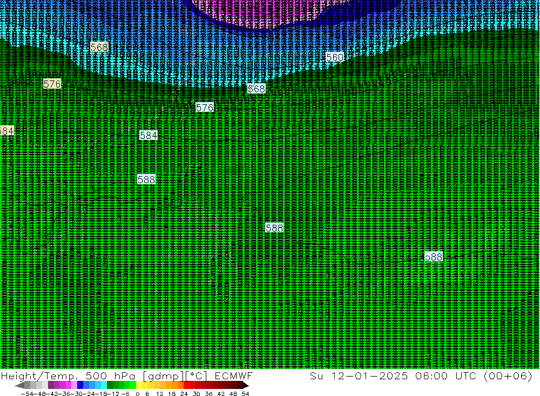Click the bright red legend swatch above 24

(x=186, y=385)
